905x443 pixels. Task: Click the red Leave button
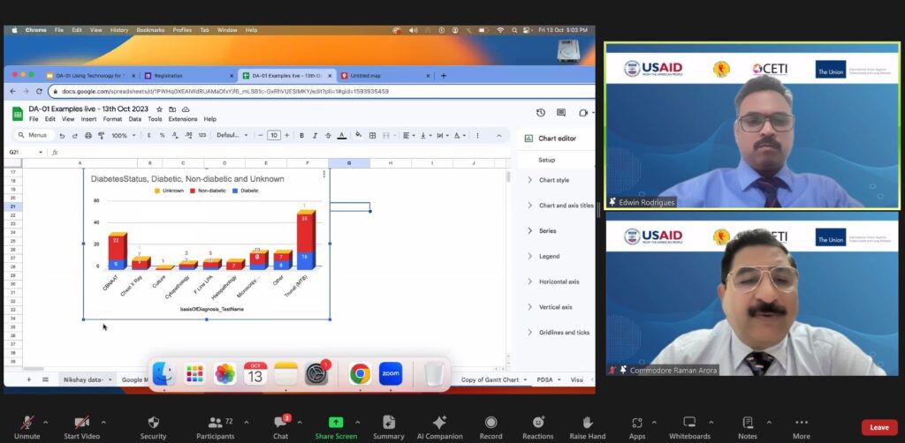[878, 427]
